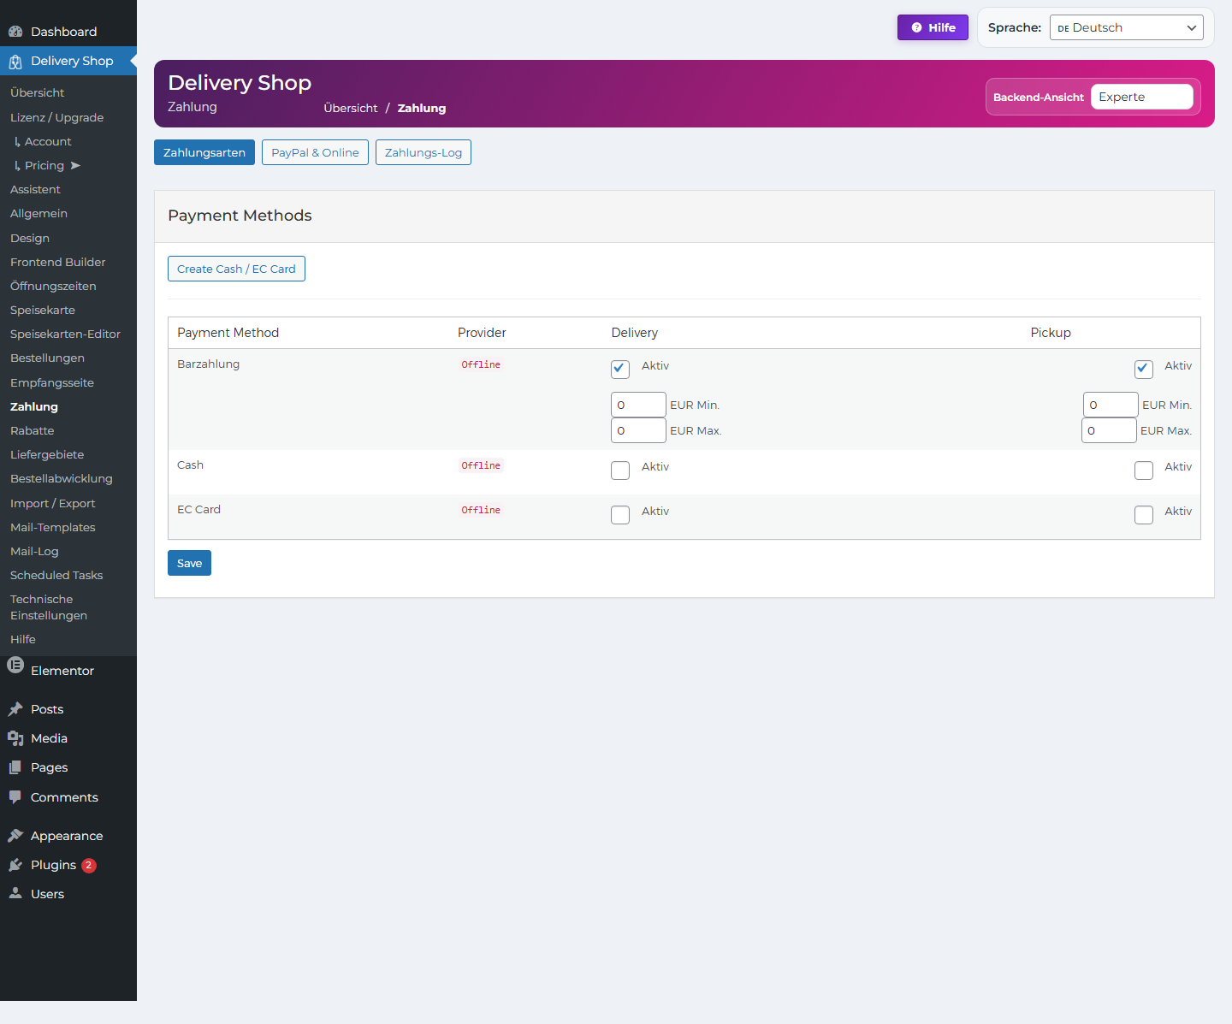Viewport: 1232px width, 1024px height.
Task: Click Barzahlung Delivery EUR Min. field
Action: (638, 405)
